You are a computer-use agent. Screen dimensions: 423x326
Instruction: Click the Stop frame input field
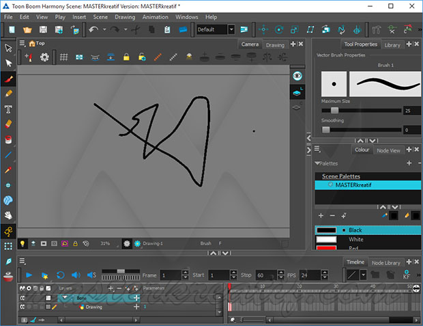(266, 275)
